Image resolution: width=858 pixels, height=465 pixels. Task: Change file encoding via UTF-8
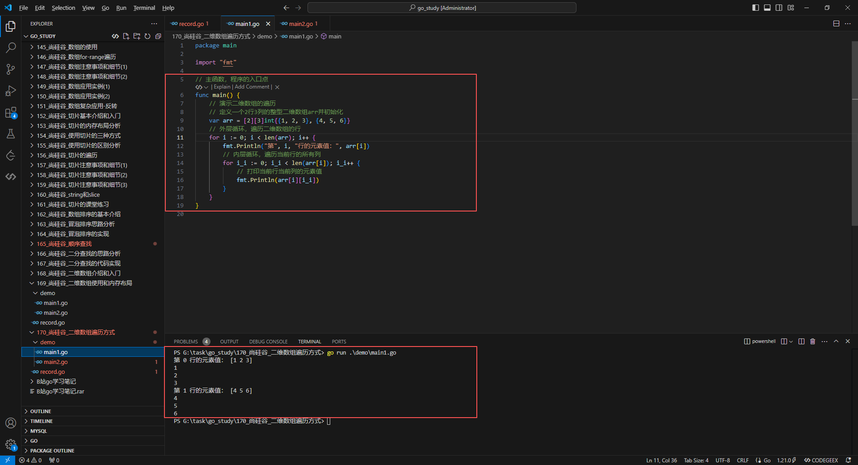pyautogui.click(x=723, y=460)
